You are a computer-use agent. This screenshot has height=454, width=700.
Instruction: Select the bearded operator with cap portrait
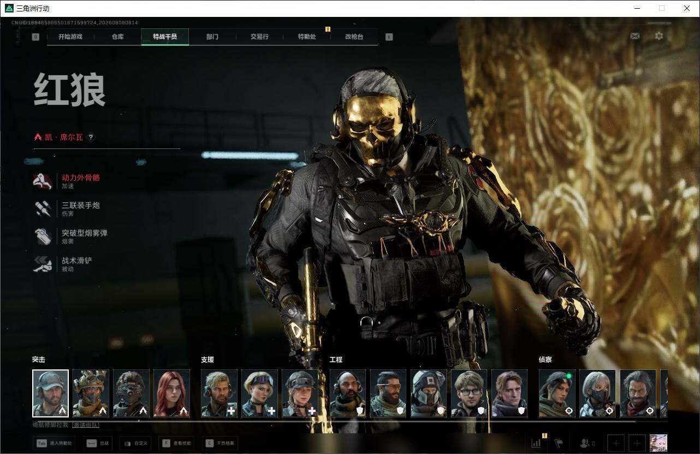click(x=50, y=393)
